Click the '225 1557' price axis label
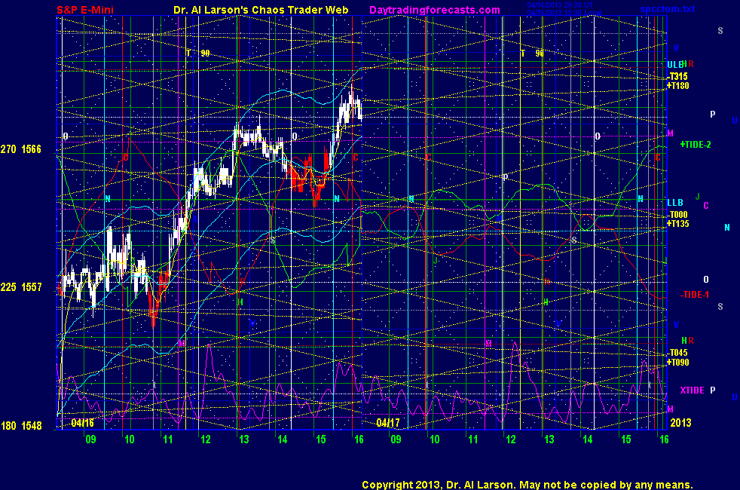740x490 pixels. point(21,287)
